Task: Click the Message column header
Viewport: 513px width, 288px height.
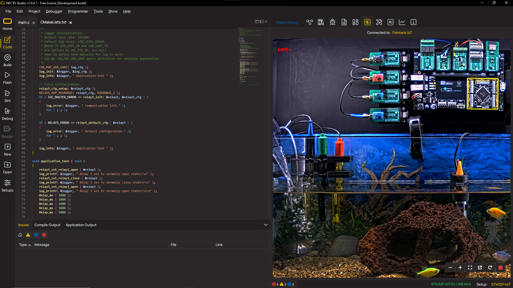Action: (100, 245)
